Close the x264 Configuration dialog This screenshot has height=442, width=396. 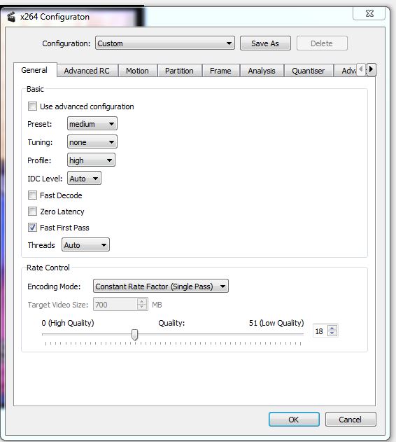coord(369,13)
